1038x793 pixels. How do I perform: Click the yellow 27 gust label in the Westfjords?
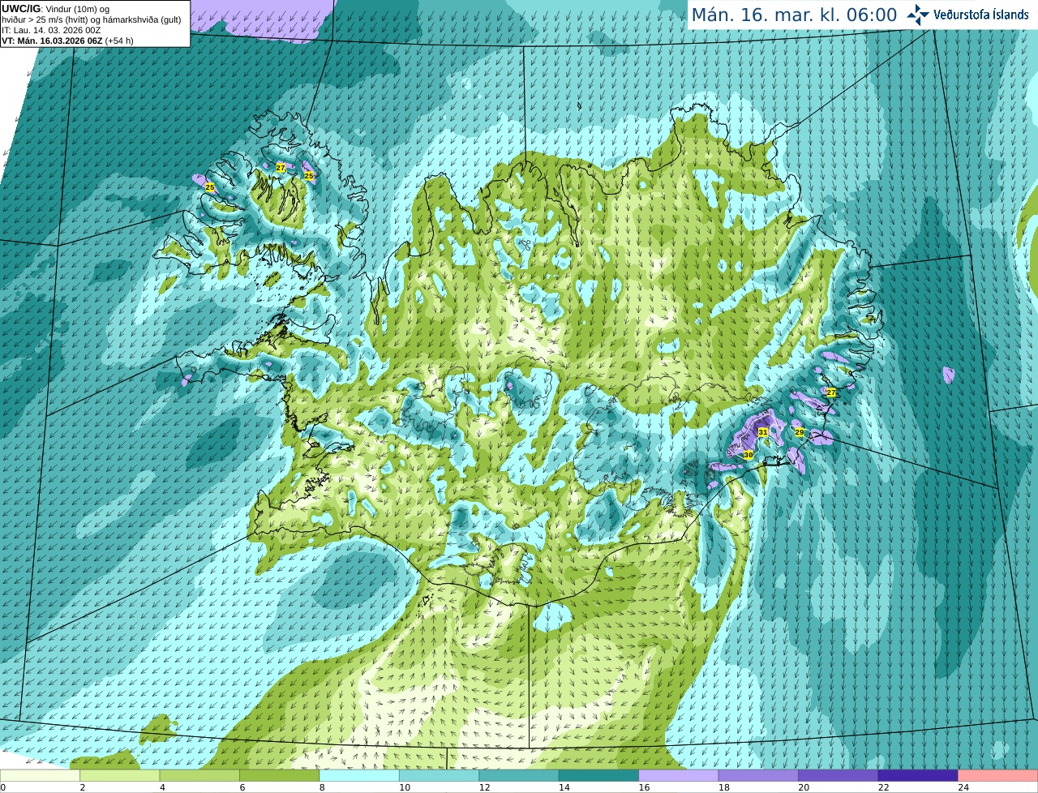[x=281, y=168]
